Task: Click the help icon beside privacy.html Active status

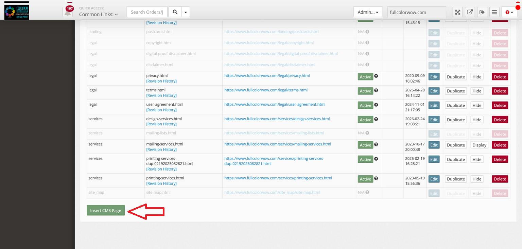Action: click(376, 76)
